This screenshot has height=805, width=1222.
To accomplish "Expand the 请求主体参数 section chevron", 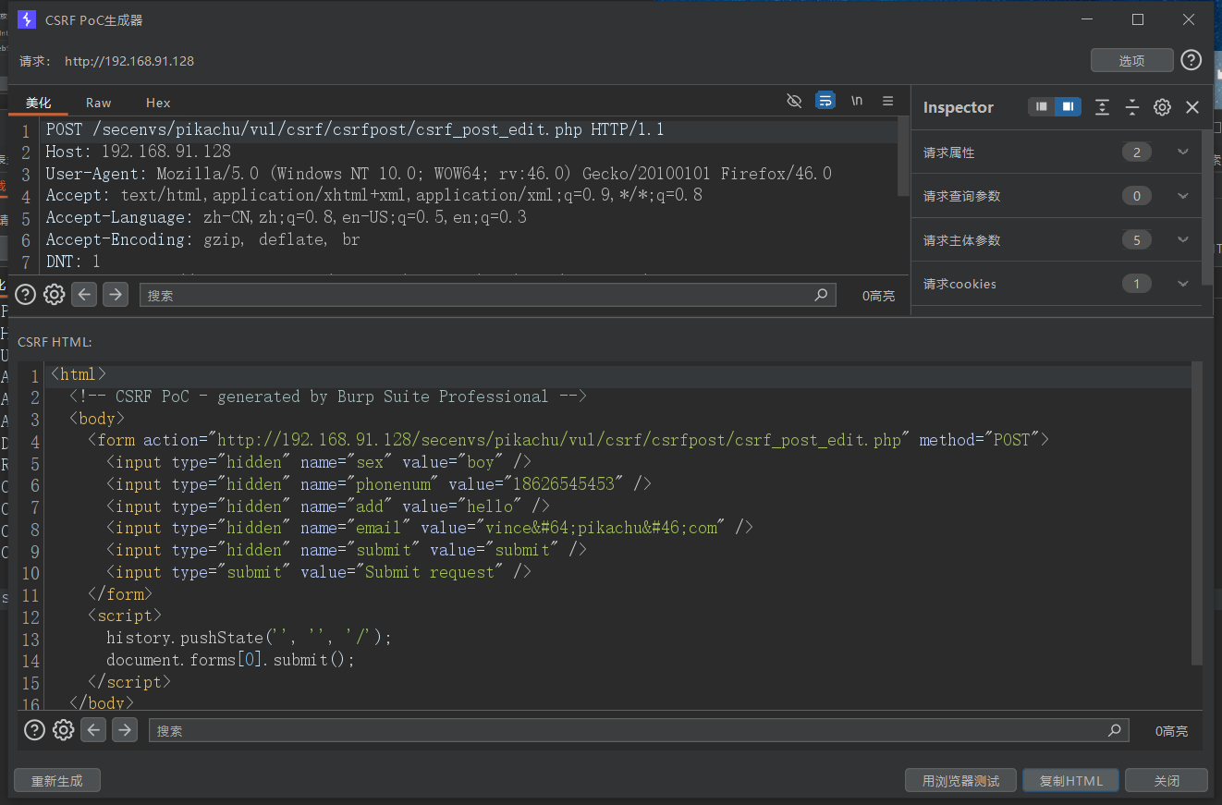I will pos(1183,240).
